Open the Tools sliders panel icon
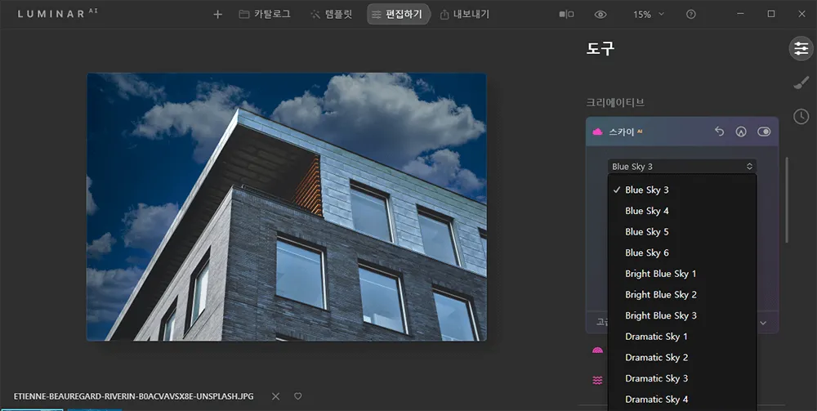Screen dimensions: 817x411 click(801, 48)
